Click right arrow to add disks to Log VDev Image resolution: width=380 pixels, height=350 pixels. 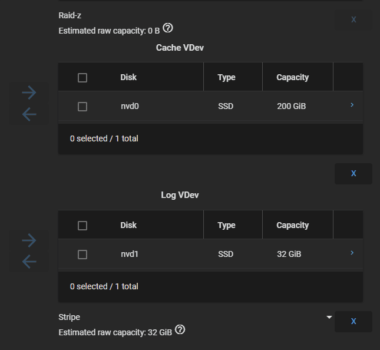pos(29,240)
